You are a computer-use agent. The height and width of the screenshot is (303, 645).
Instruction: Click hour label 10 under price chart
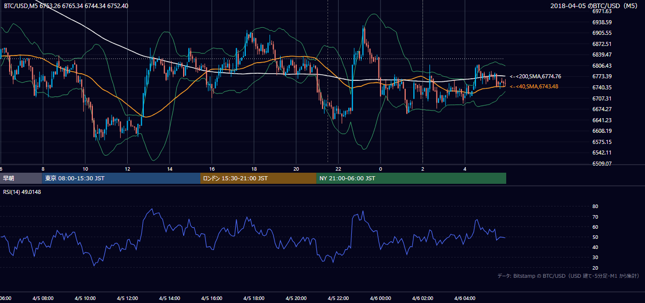tap(85, 169)
